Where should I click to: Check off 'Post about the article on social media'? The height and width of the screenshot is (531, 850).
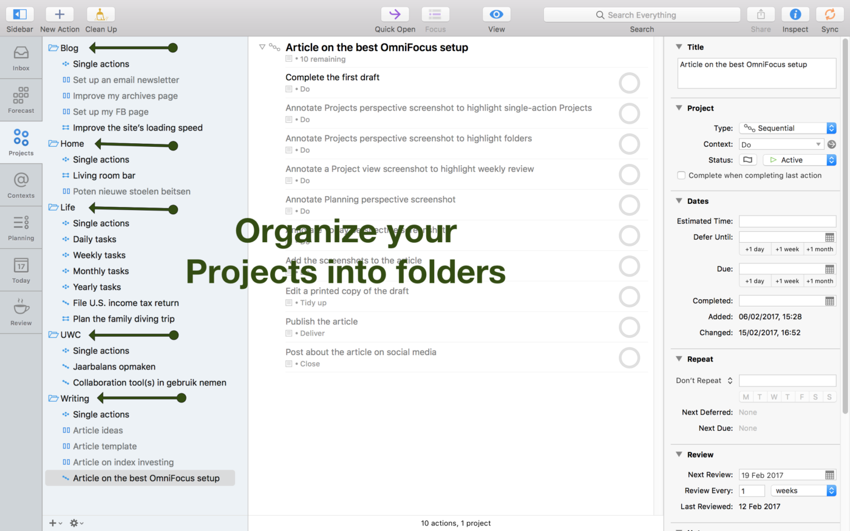630,358
